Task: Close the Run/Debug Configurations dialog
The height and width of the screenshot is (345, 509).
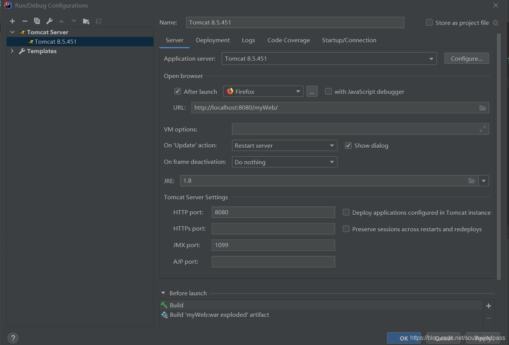Action: pos(496,5)
